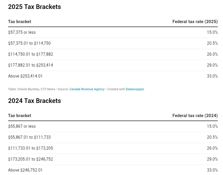This screenshot has width=223, height=175.
Task: Click "Tax bracket" header in 2024 table
Action: coord(20,116)
